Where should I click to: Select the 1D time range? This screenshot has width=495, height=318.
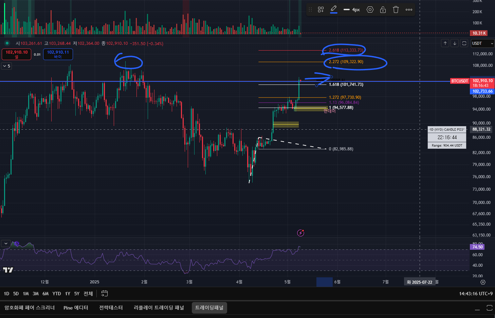point(6,294)
